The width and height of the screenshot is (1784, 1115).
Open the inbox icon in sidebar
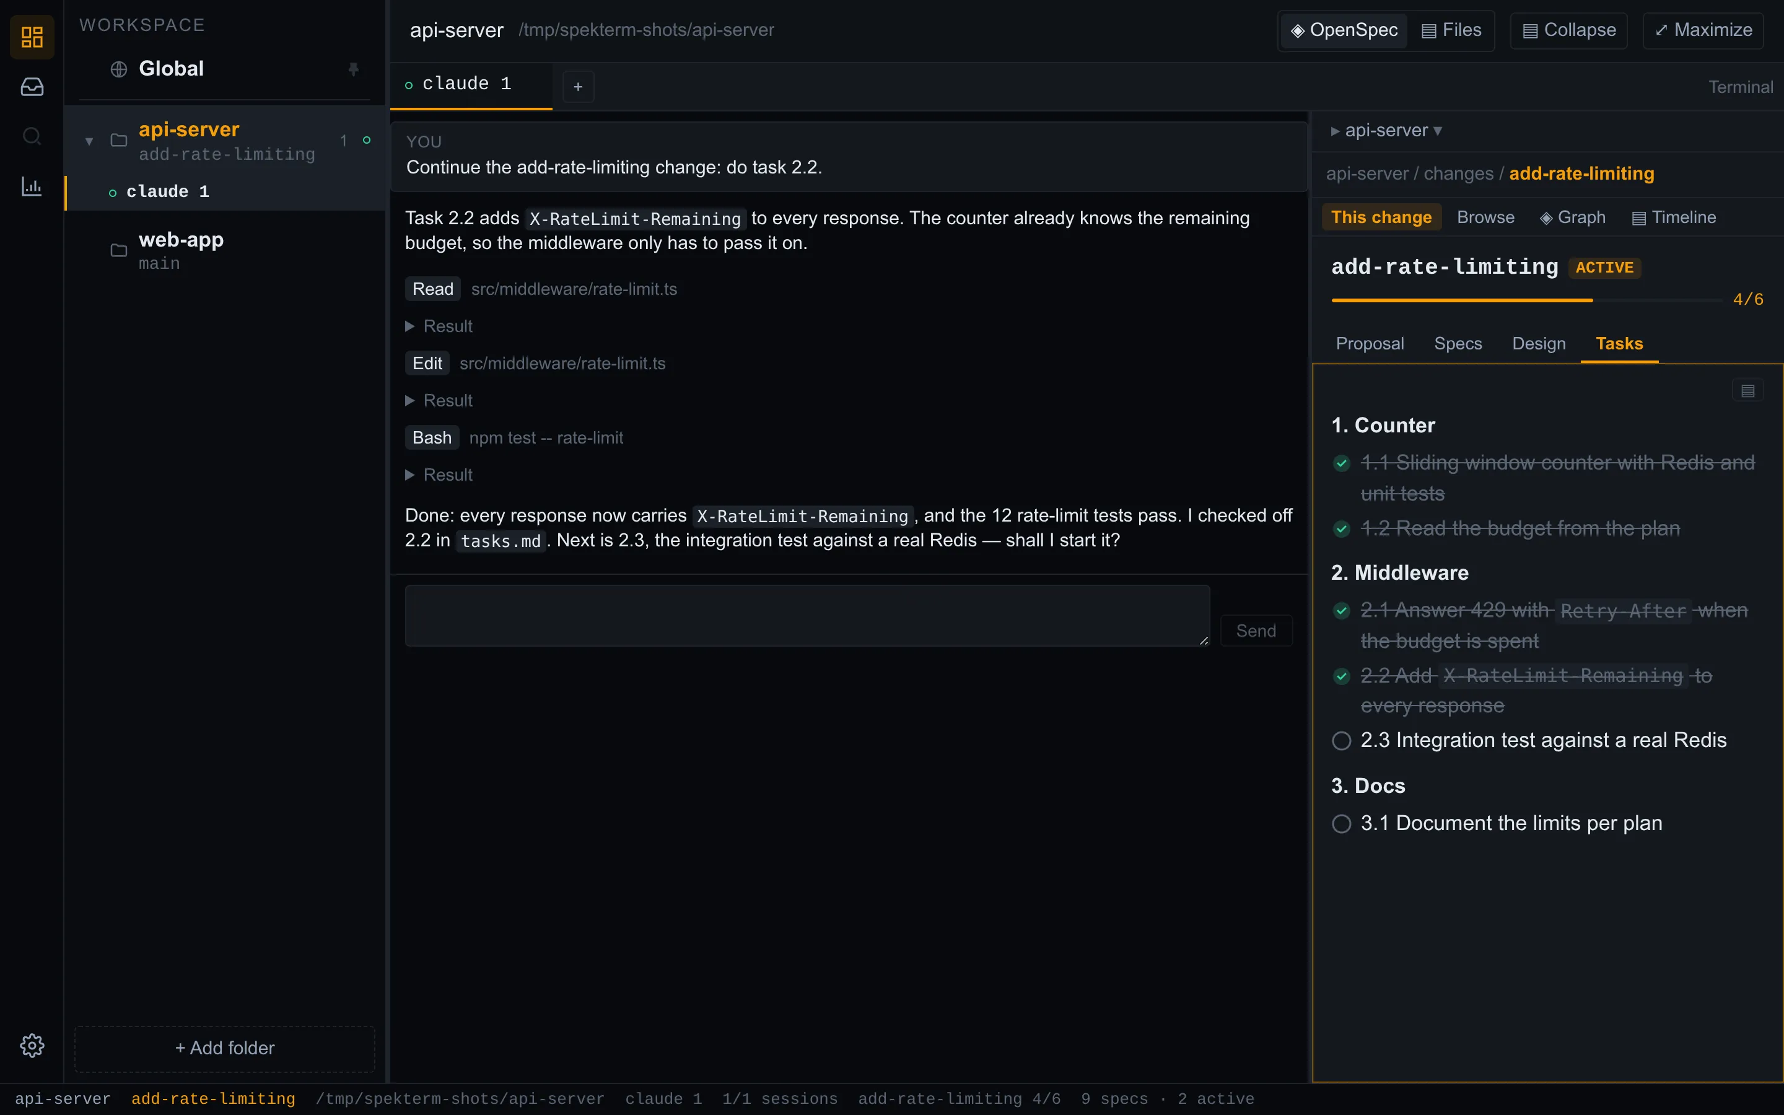click(x=32, y=87)
